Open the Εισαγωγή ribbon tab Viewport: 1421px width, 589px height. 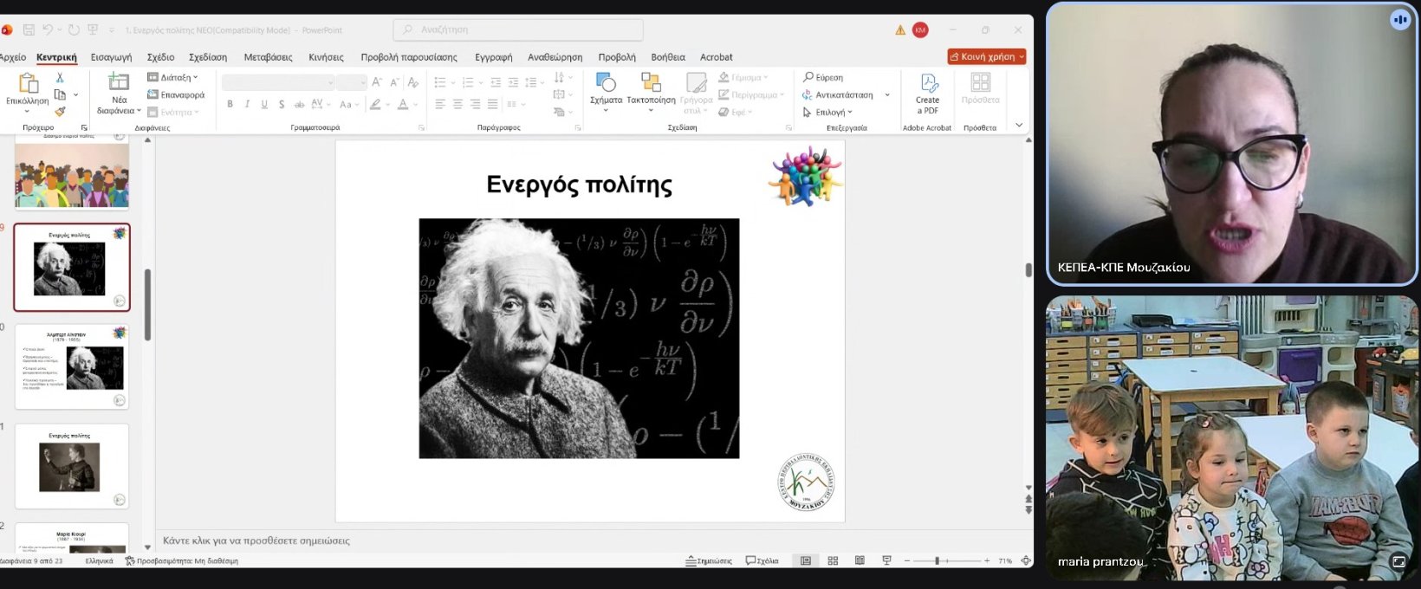coord(111,57)
